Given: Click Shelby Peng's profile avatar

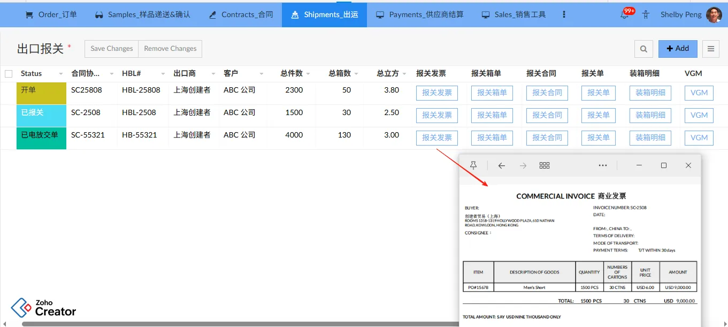Looking at the screenshot, I should coord(714,14).
